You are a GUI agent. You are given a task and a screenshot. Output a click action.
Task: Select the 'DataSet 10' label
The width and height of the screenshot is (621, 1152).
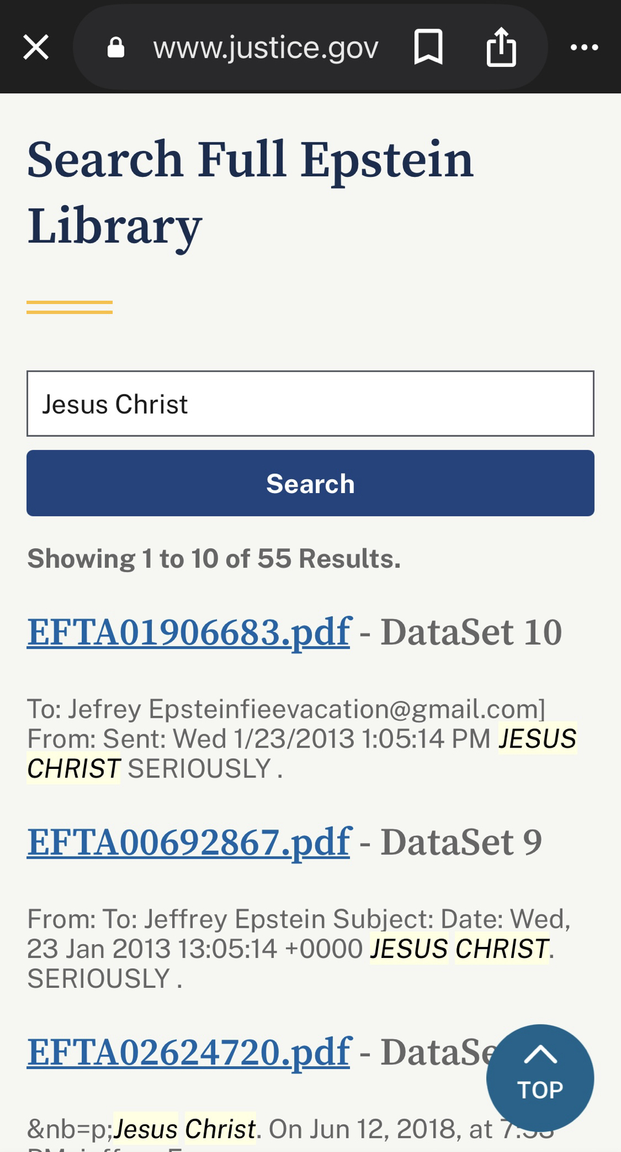(x=471, y=632)
